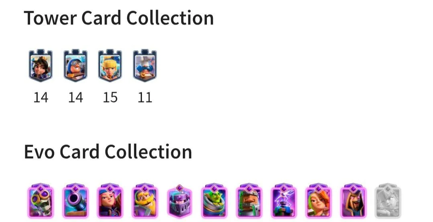Click the Tower Card Collection heading

(119, 18)
